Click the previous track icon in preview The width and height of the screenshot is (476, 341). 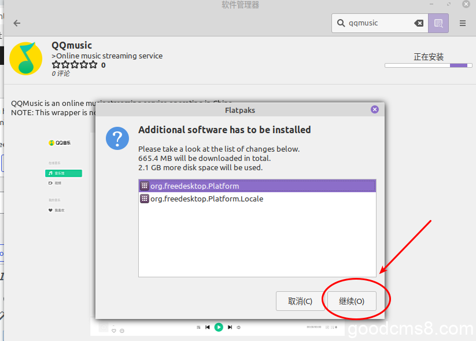208,327
